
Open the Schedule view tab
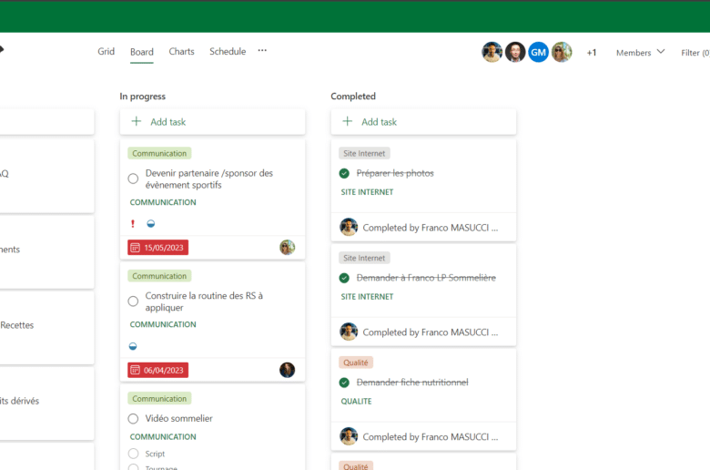228,51
